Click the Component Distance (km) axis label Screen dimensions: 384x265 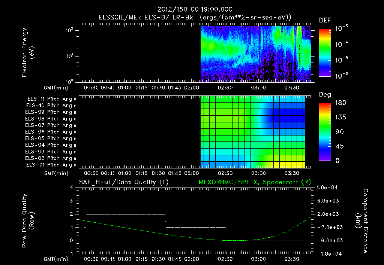coord(362,221)
